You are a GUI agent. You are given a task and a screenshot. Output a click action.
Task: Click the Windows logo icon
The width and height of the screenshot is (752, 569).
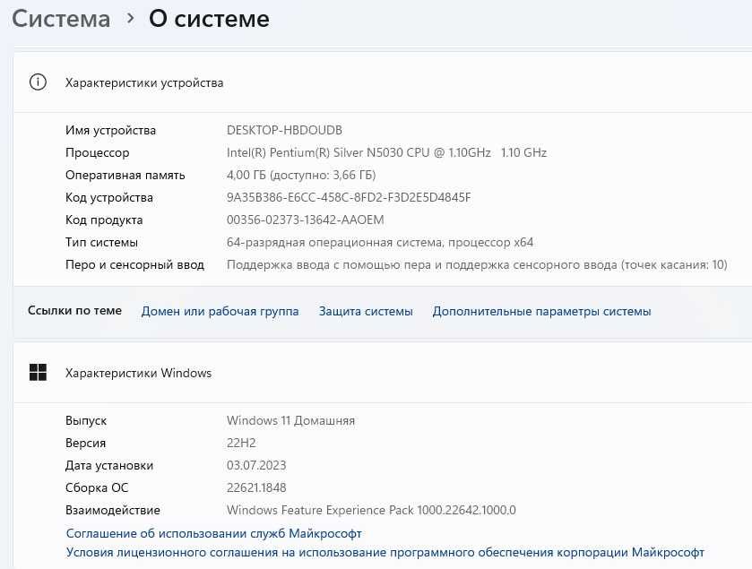tap(38, 373)
